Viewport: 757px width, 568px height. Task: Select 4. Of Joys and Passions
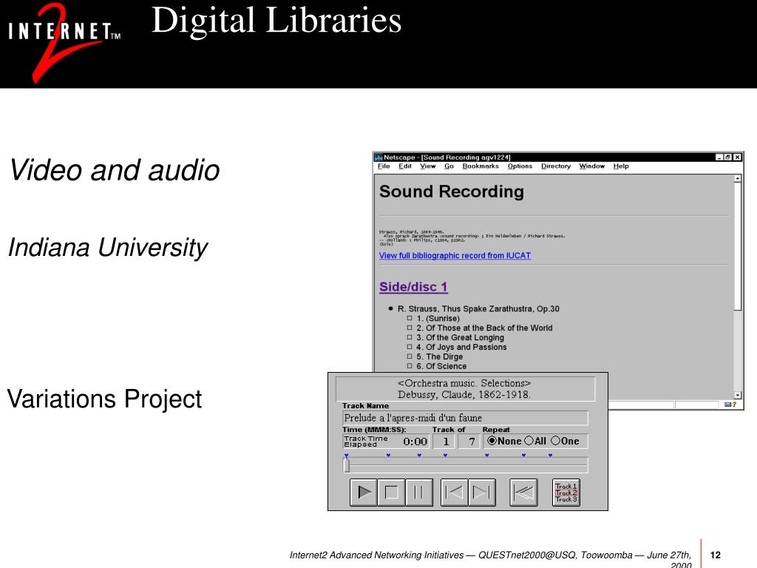[x=461, y=348]
